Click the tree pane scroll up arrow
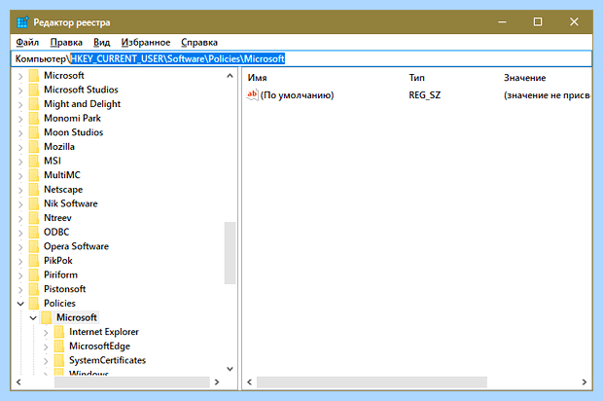The image size is (603, 401). tap(230, 75)
